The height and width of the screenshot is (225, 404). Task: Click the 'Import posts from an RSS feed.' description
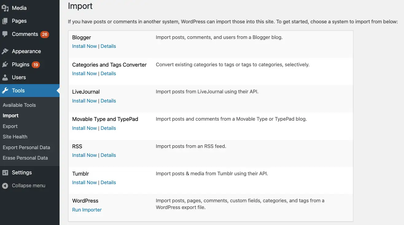191,146
